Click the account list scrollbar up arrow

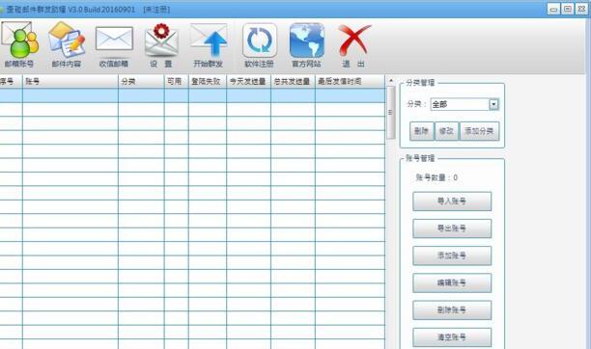(x=391, y=81)
